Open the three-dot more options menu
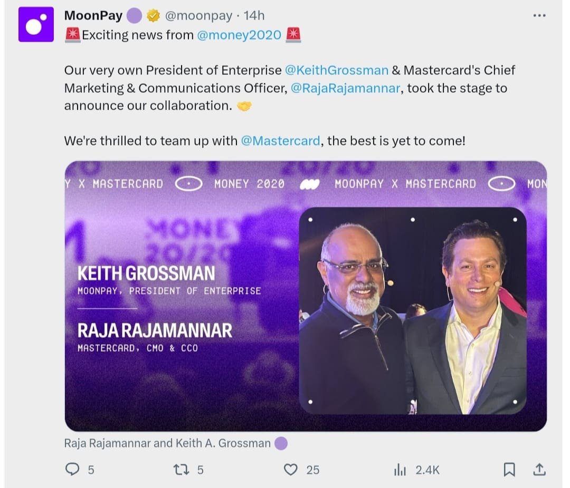The height and width of the screenshot is (488, 570). click(539, 16)
